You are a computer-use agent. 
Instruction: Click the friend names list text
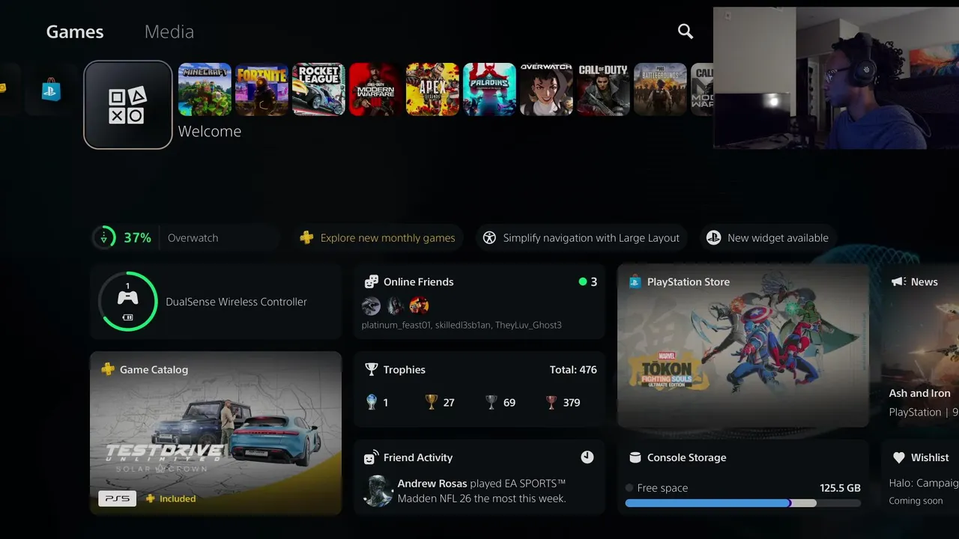point(462,325)
